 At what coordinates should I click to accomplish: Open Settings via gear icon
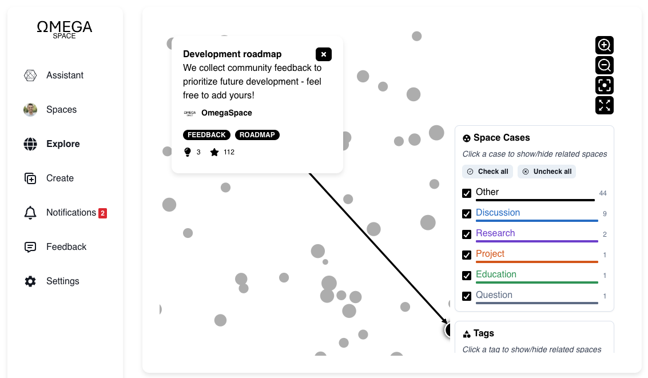click(x=30, y=281)
